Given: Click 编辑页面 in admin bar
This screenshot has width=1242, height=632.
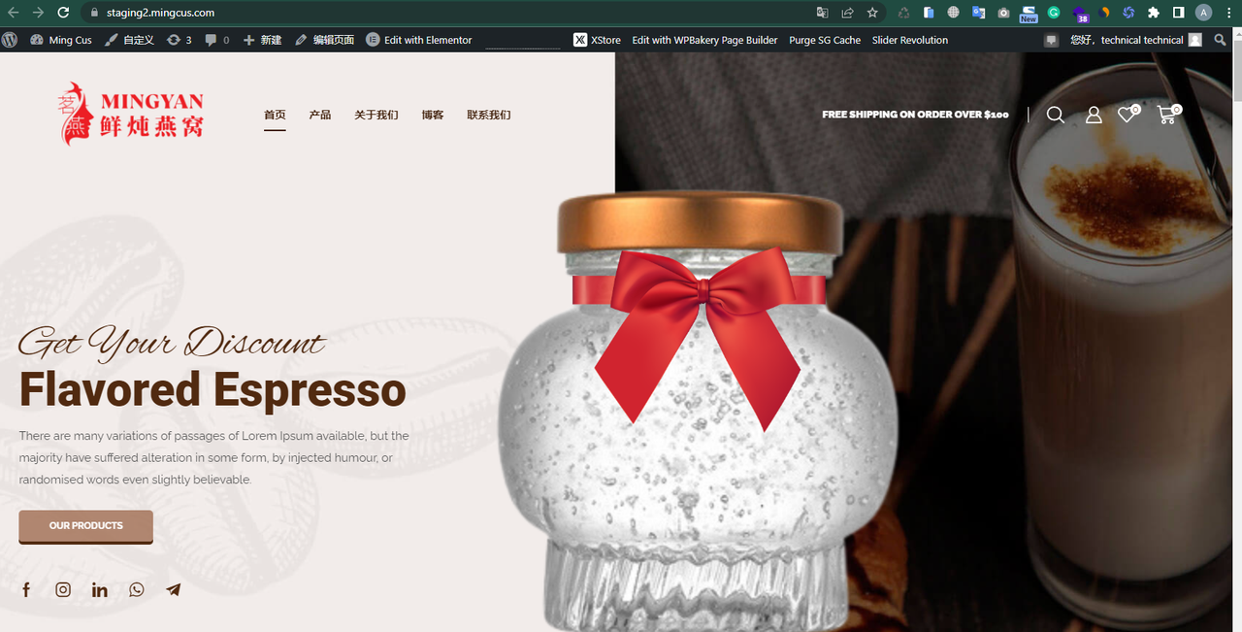Looking at the screenshot, I should click(x=324, y=40).
